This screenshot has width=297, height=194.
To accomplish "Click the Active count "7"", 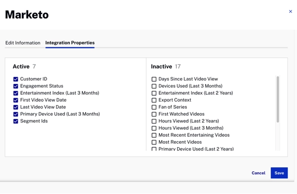I will point(34,67).
